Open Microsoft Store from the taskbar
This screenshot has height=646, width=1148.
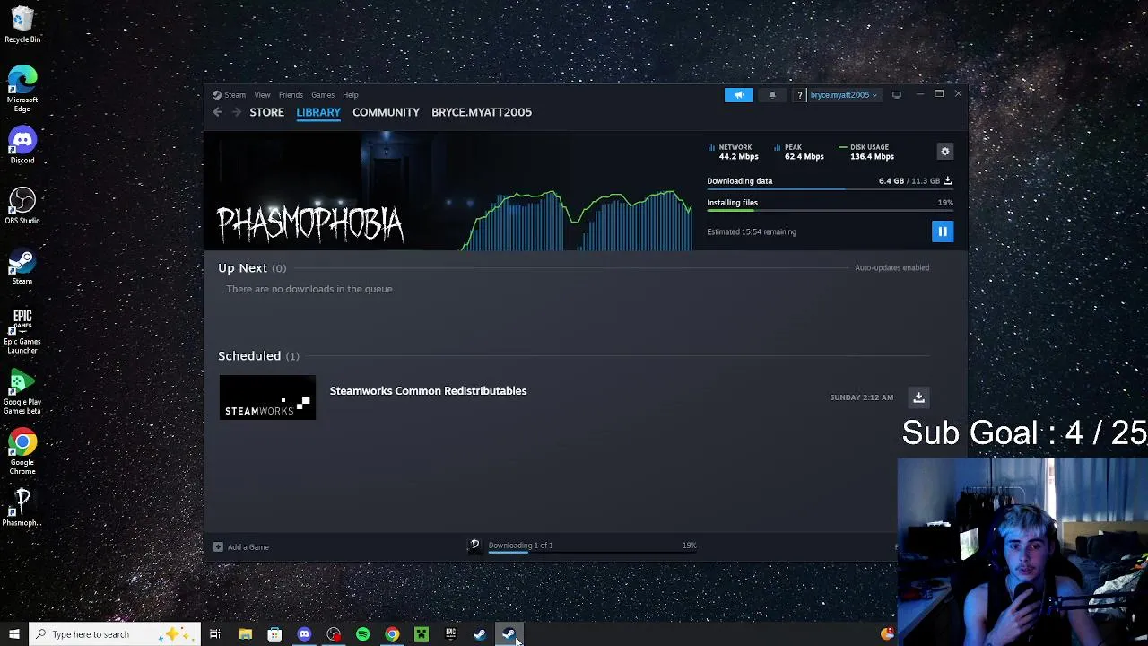(274, 634)
